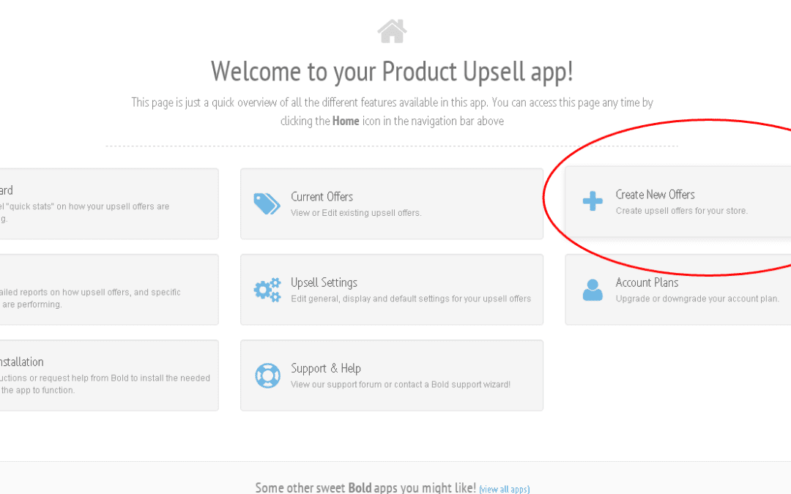This screenshot has height=494, width=791.
Task: Click the gears icon for Upsell Settings
Action: point(267,290)
